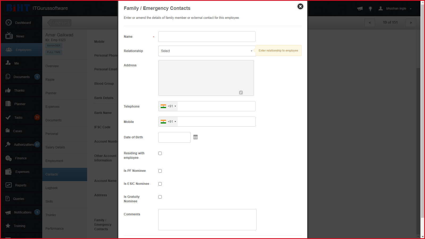Viewport: 425px width, 239px height.
Task: Focus the Telephone number field
Action: (x=216, y=106)
